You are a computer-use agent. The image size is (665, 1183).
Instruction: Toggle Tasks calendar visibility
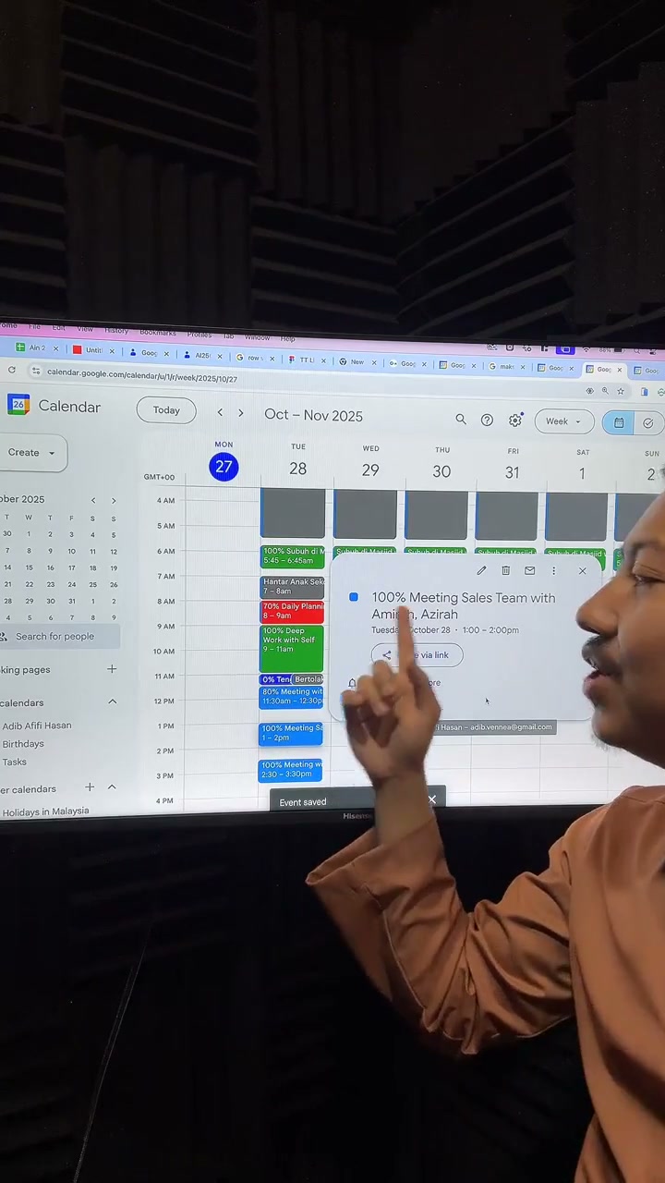click(x=14, y=762)
